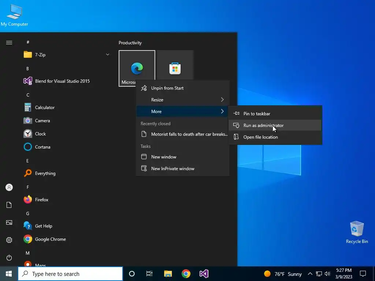Click the Power button in Start
This screenshot has height=281, width=375.
coord(9,258)
